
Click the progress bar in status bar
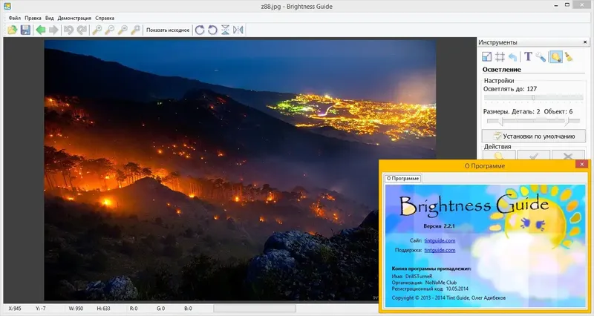255,309
